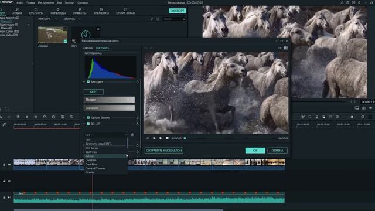Toggle the eye preview icon in color dialog

280,48
